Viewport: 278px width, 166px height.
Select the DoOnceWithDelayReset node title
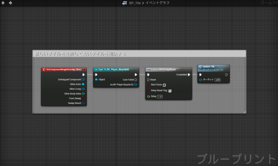163,69
